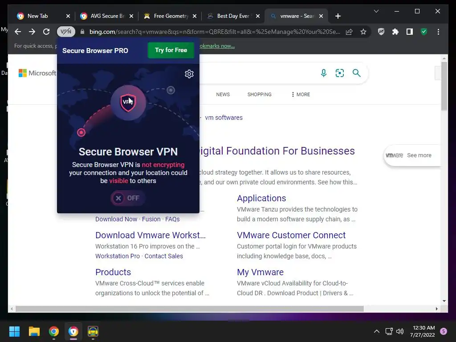Viewport: 456px width, 342px height.
Task: Click the FAQs link
Action: coord(172,219)
